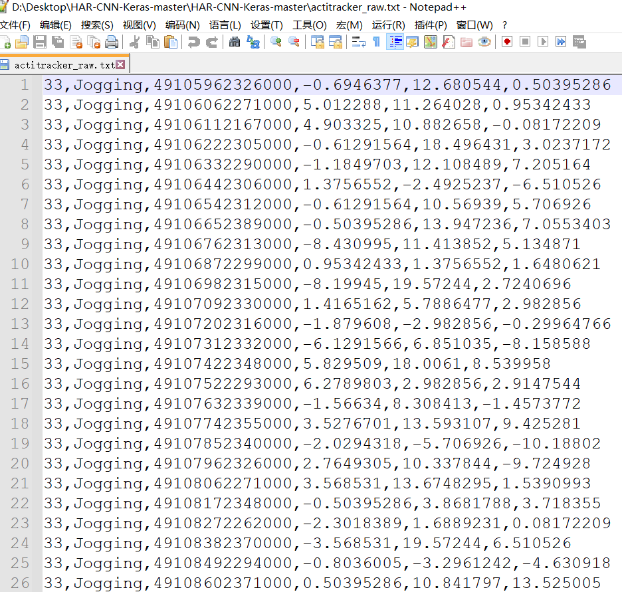Toggle Folder as Workspace panel
The height and width of the screenshot is (592, 622).
[x=466, y=42]
